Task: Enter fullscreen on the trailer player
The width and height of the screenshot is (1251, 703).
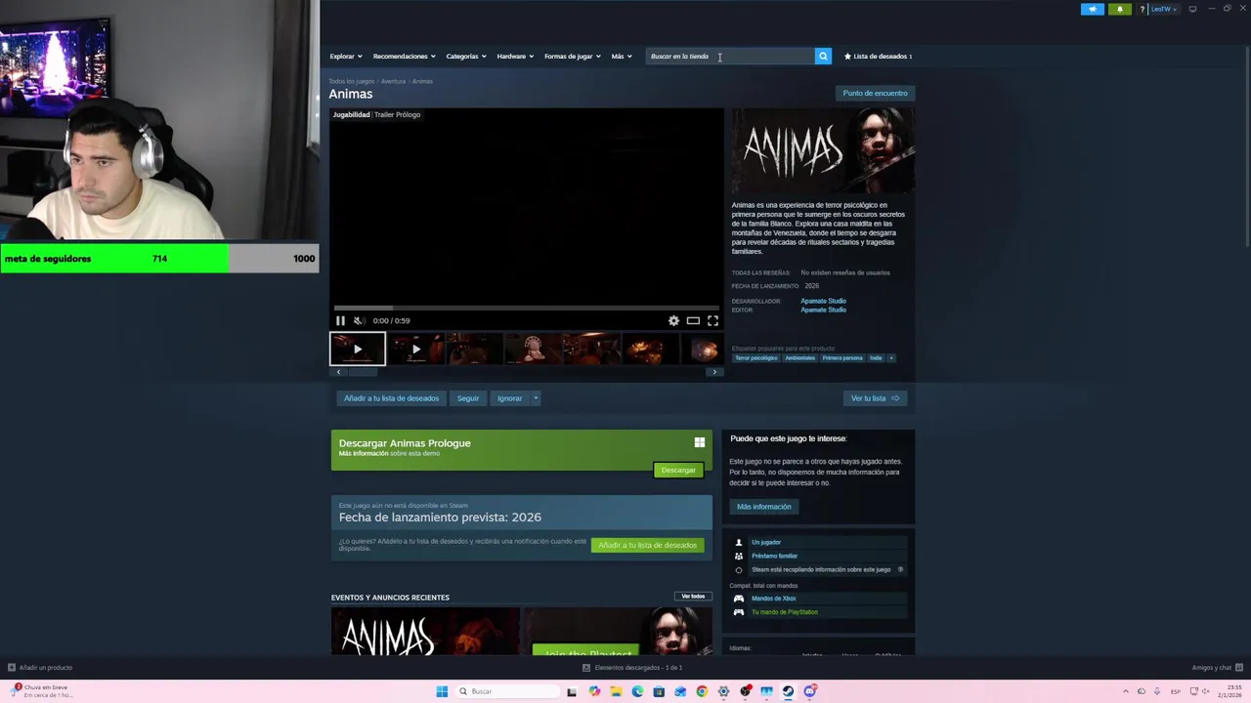Action: [712, 320]
